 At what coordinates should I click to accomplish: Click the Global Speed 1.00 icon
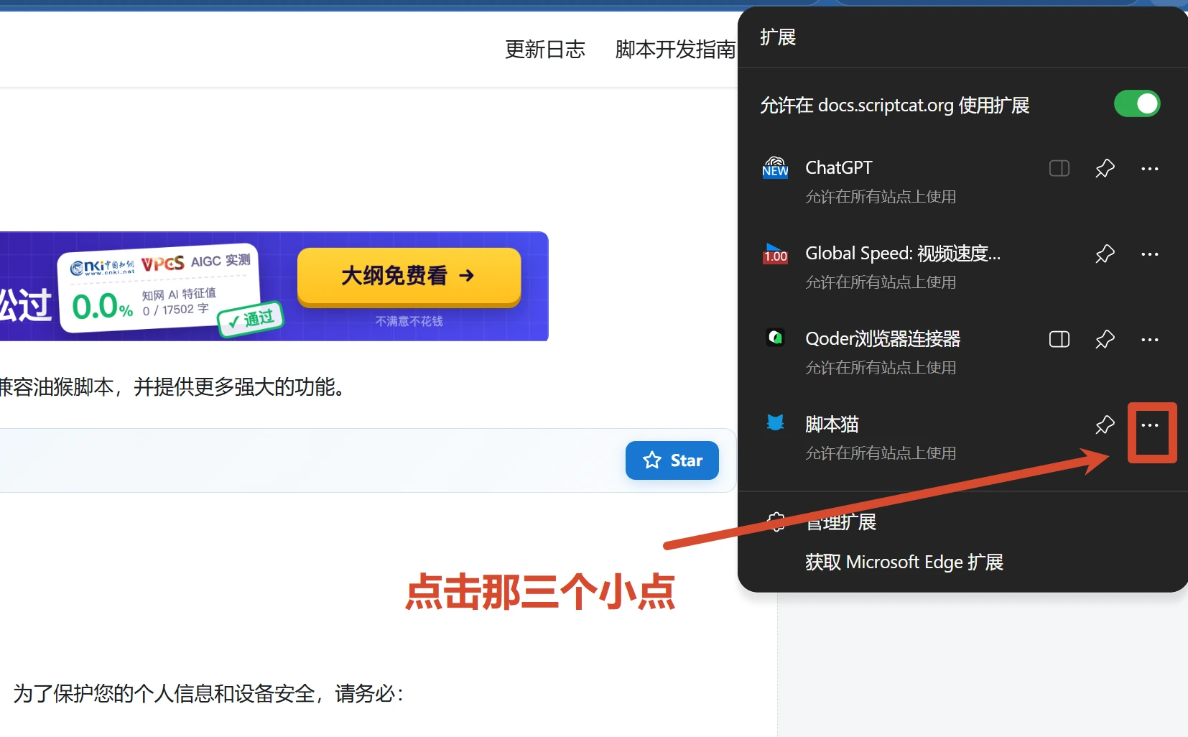click(775, 254)
